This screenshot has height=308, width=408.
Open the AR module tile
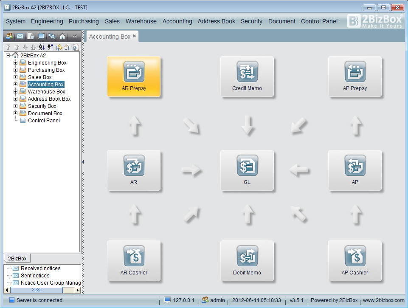(134, 170)
